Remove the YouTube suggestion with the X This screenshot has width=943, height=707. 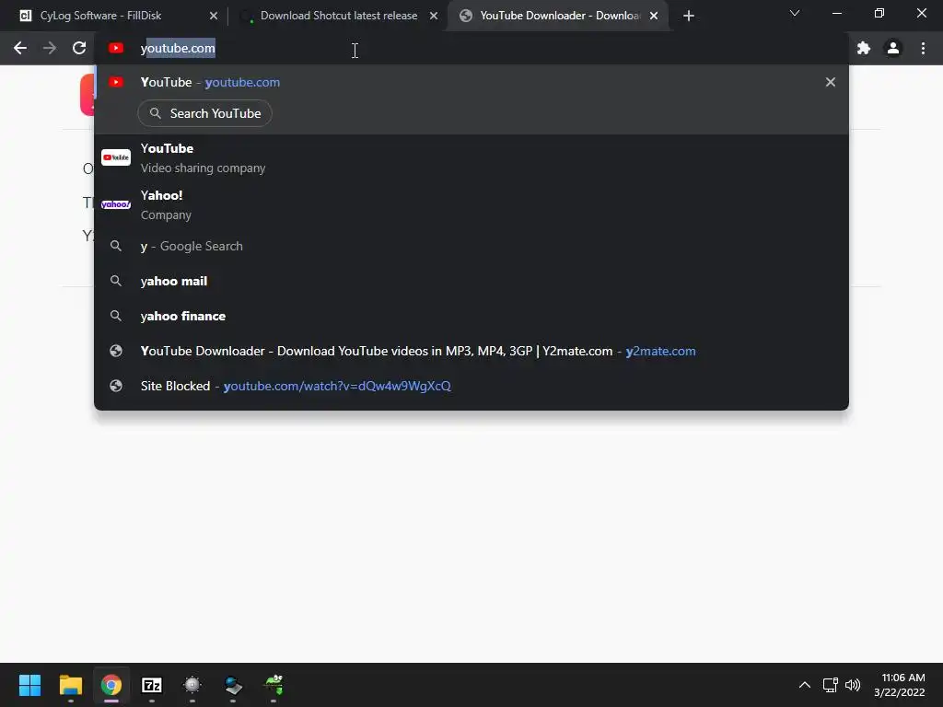pos(831,82)
